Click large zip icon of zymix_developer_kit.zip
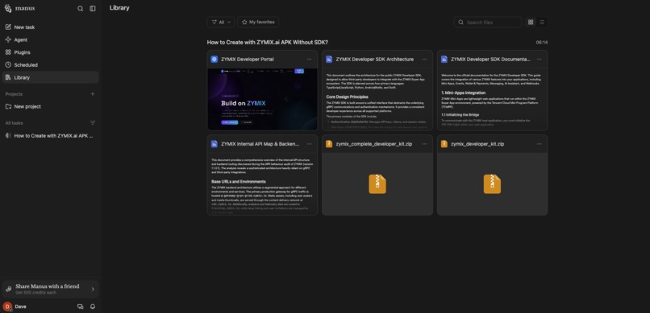 (492, 184)
